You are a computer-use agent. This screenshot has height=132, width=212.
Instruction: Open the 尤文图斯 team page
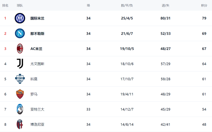(37, 64)
